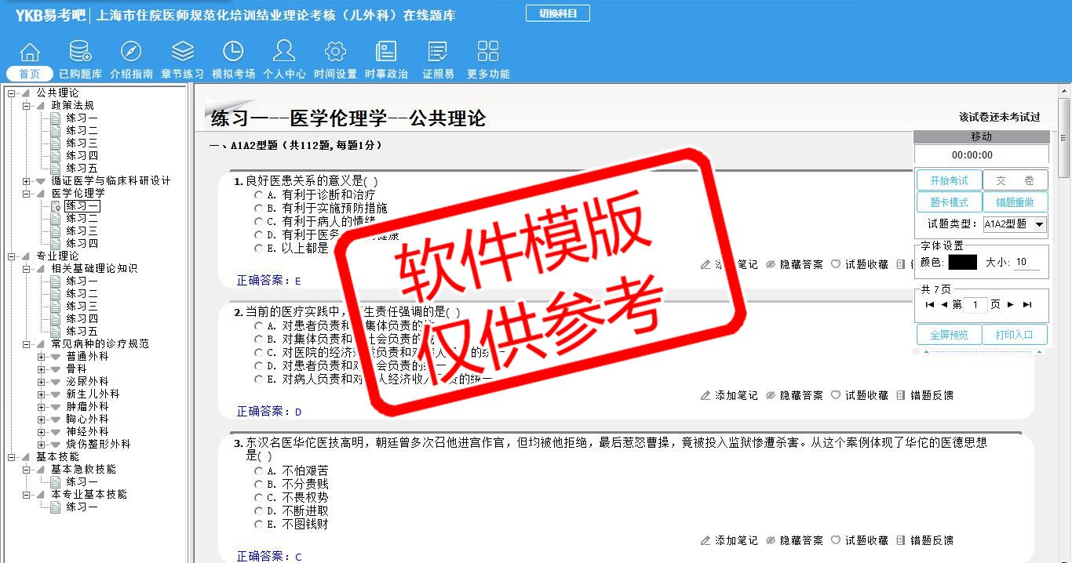Click the 介绍指南 compass icon
Image resolution: width=1072 pixels, height=563 pixels.
pos(131,53)
